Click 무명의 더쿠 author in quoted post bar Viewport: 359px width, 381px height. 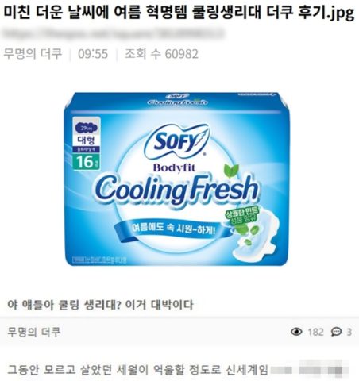click(x=34, y=332)
